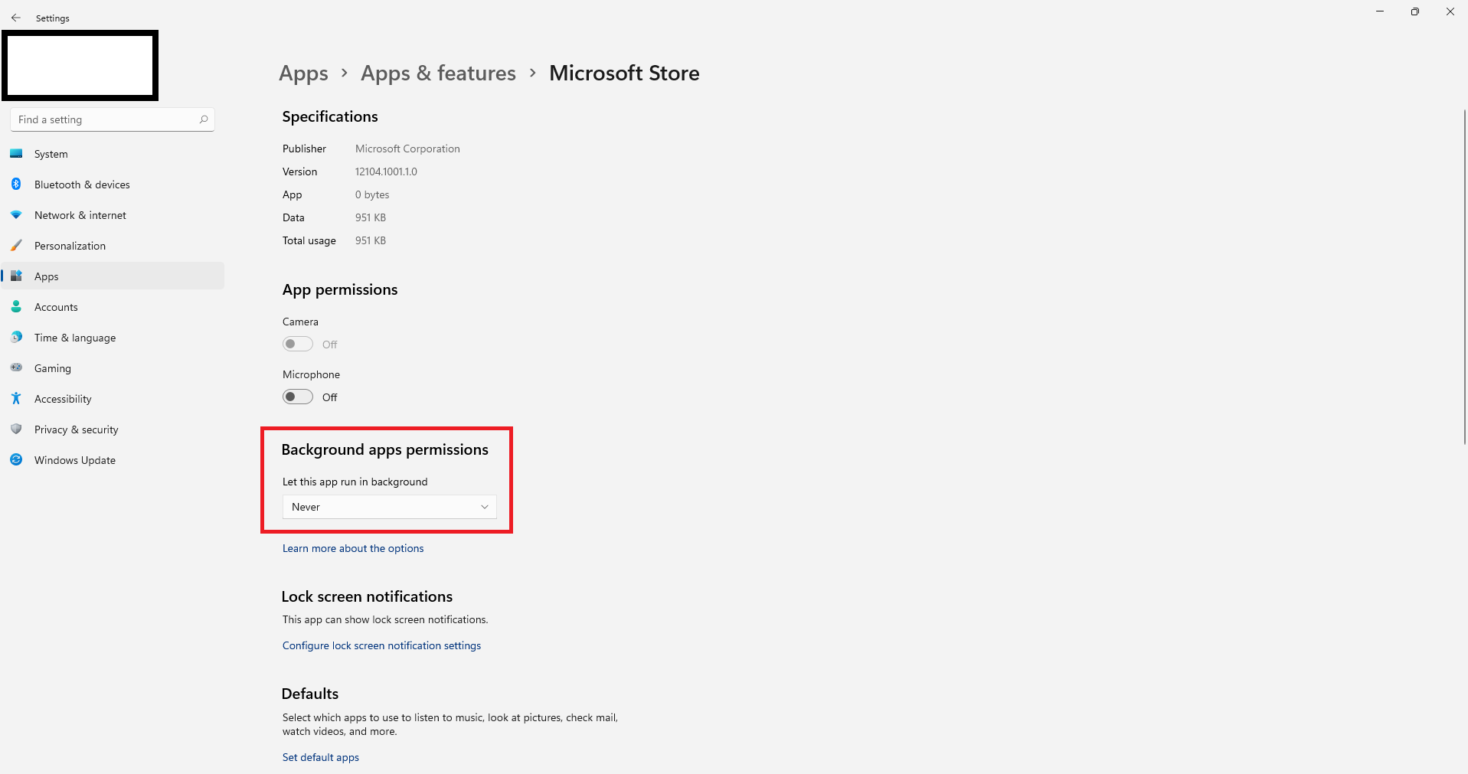Open Bluetooth & devices settings
This screenshot has width=1468, height=774.
tap(113, 185)
